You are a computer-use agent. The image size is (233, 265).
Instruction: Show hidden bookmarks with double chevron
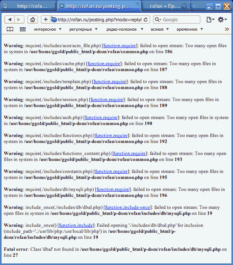click(x=227, y=29)
